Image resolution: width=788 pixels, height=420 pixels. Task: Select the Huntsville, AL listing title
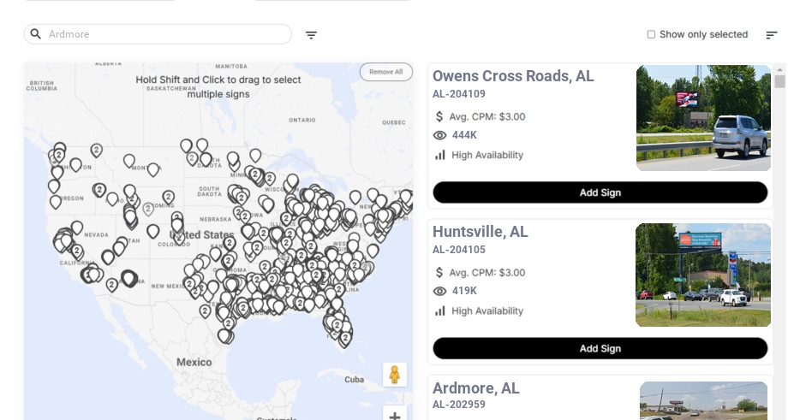[481, 232]
